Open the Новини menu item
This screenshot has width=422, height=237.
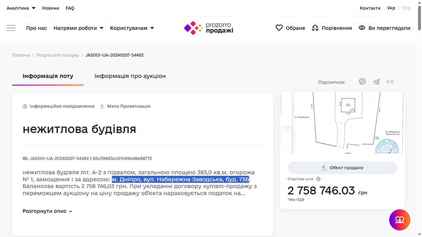(50, 8)
